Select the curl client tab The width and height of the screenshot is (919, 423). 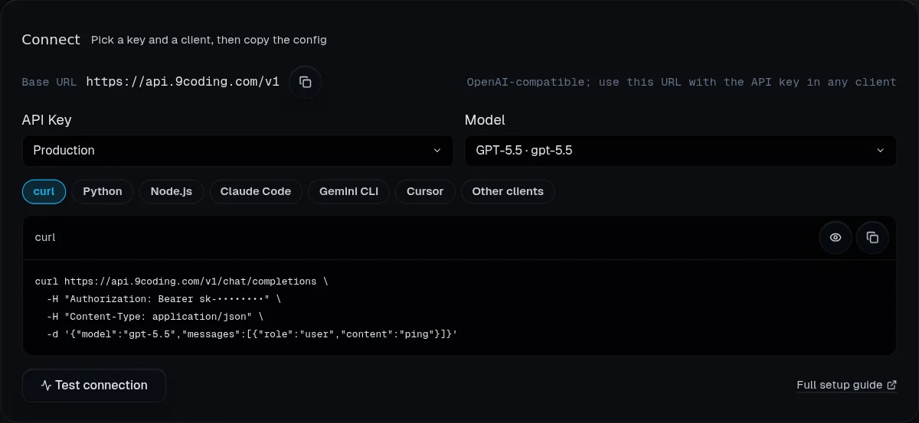point(44,191)
